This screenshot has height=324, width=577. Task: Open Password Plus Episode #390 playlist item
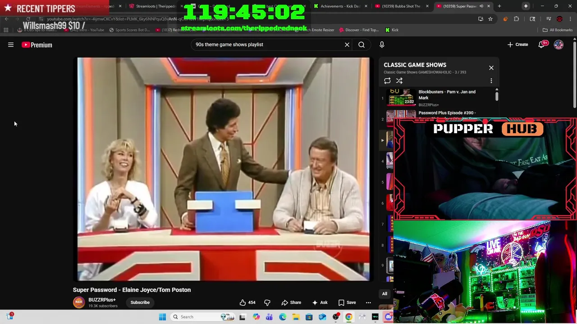pyautogui.click(x=447, y=113)
